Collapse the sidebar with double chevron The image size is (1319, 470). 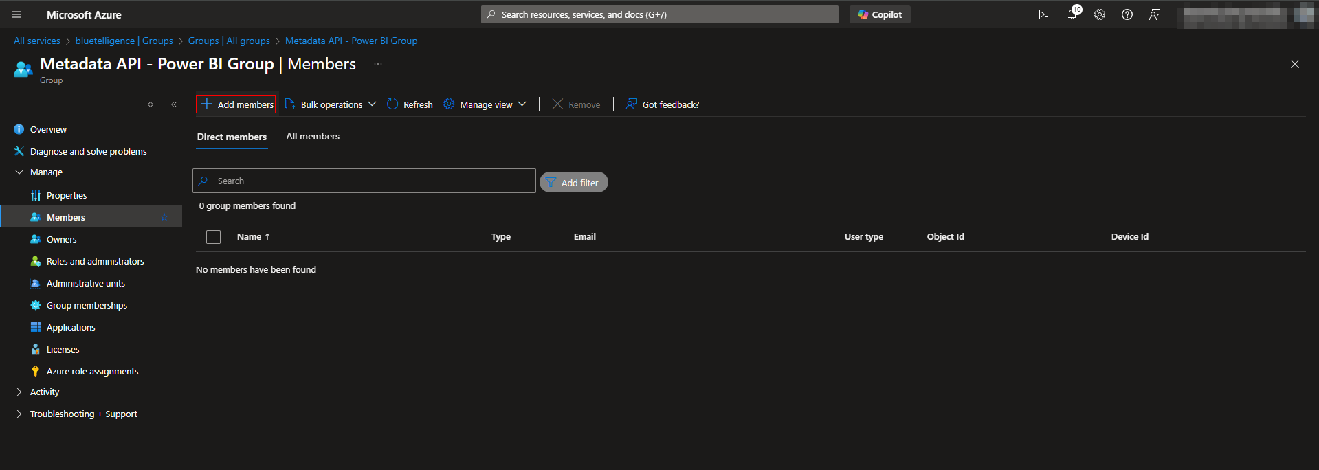(174, 104)
